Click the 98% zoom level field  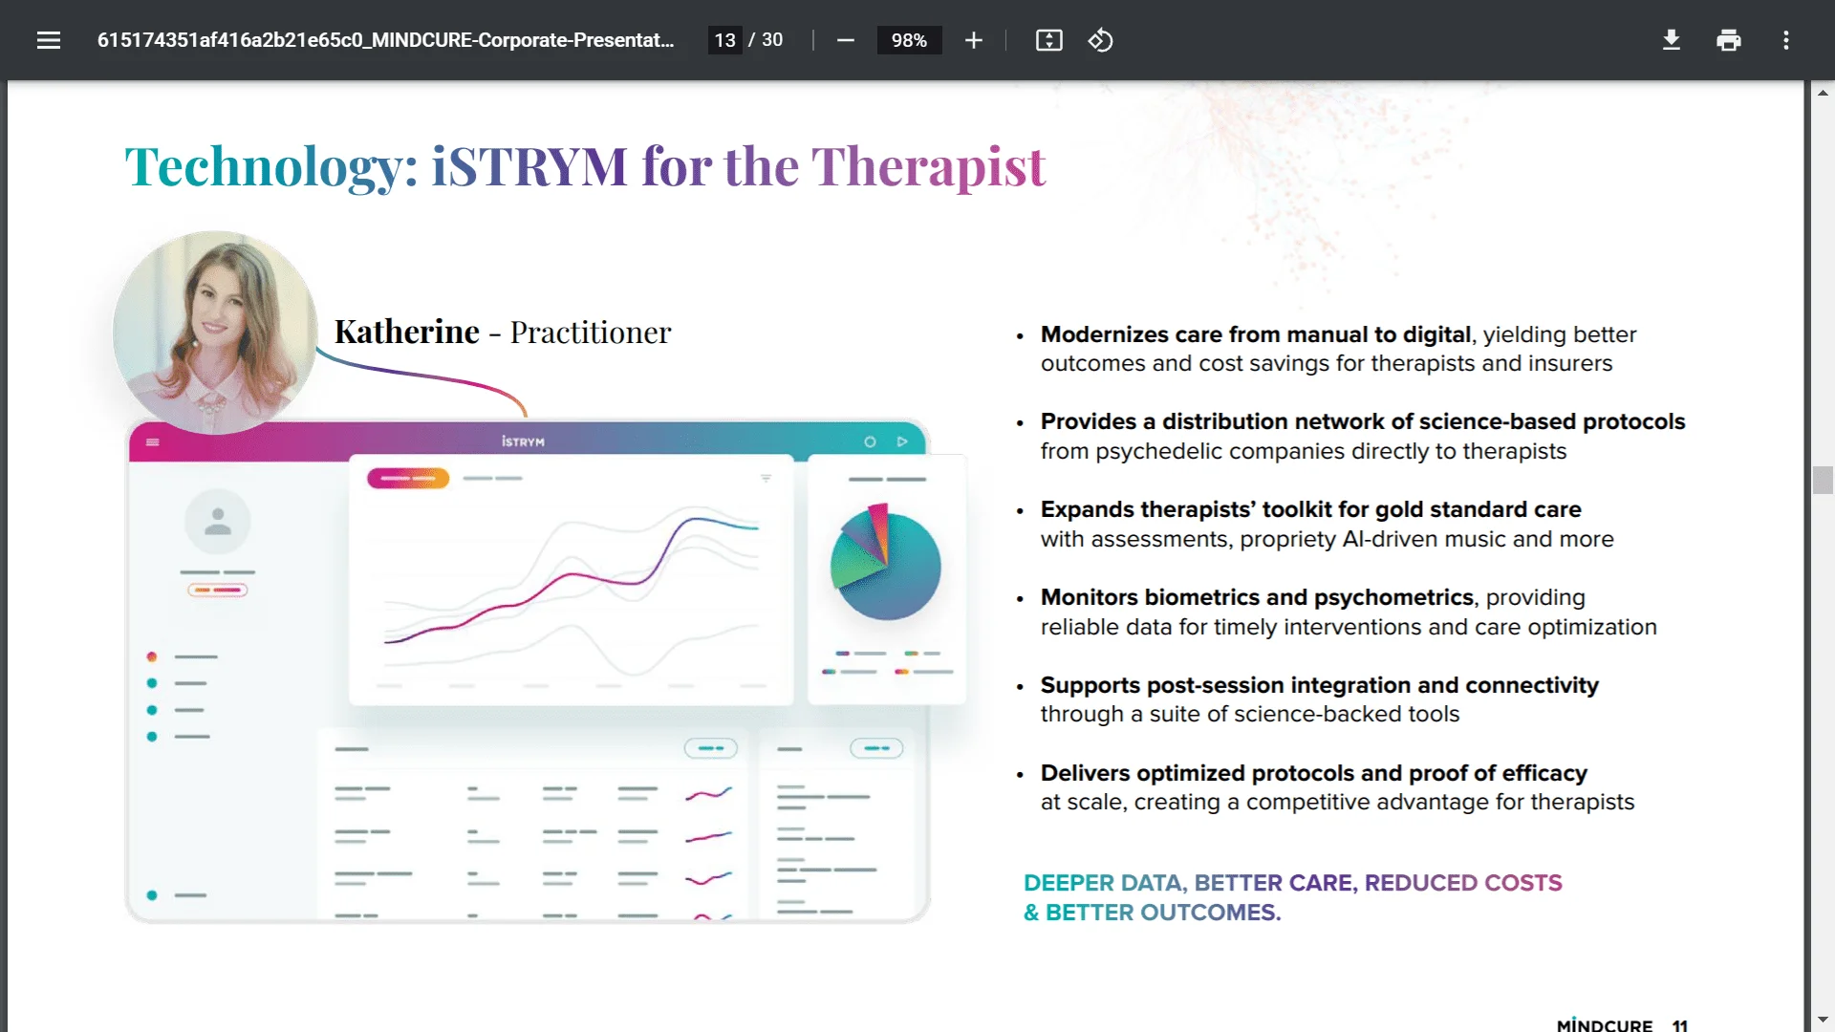909,40
